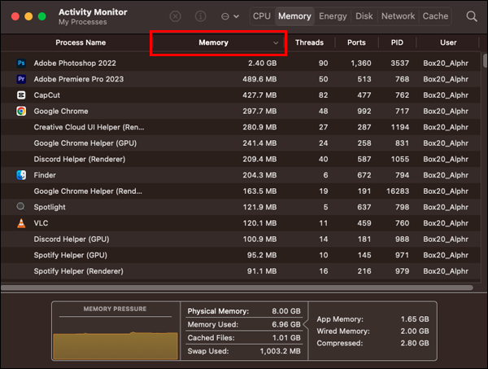Screen dimensions: 488x369
Task: Open the Energy tab
Action: pos(333,16)
